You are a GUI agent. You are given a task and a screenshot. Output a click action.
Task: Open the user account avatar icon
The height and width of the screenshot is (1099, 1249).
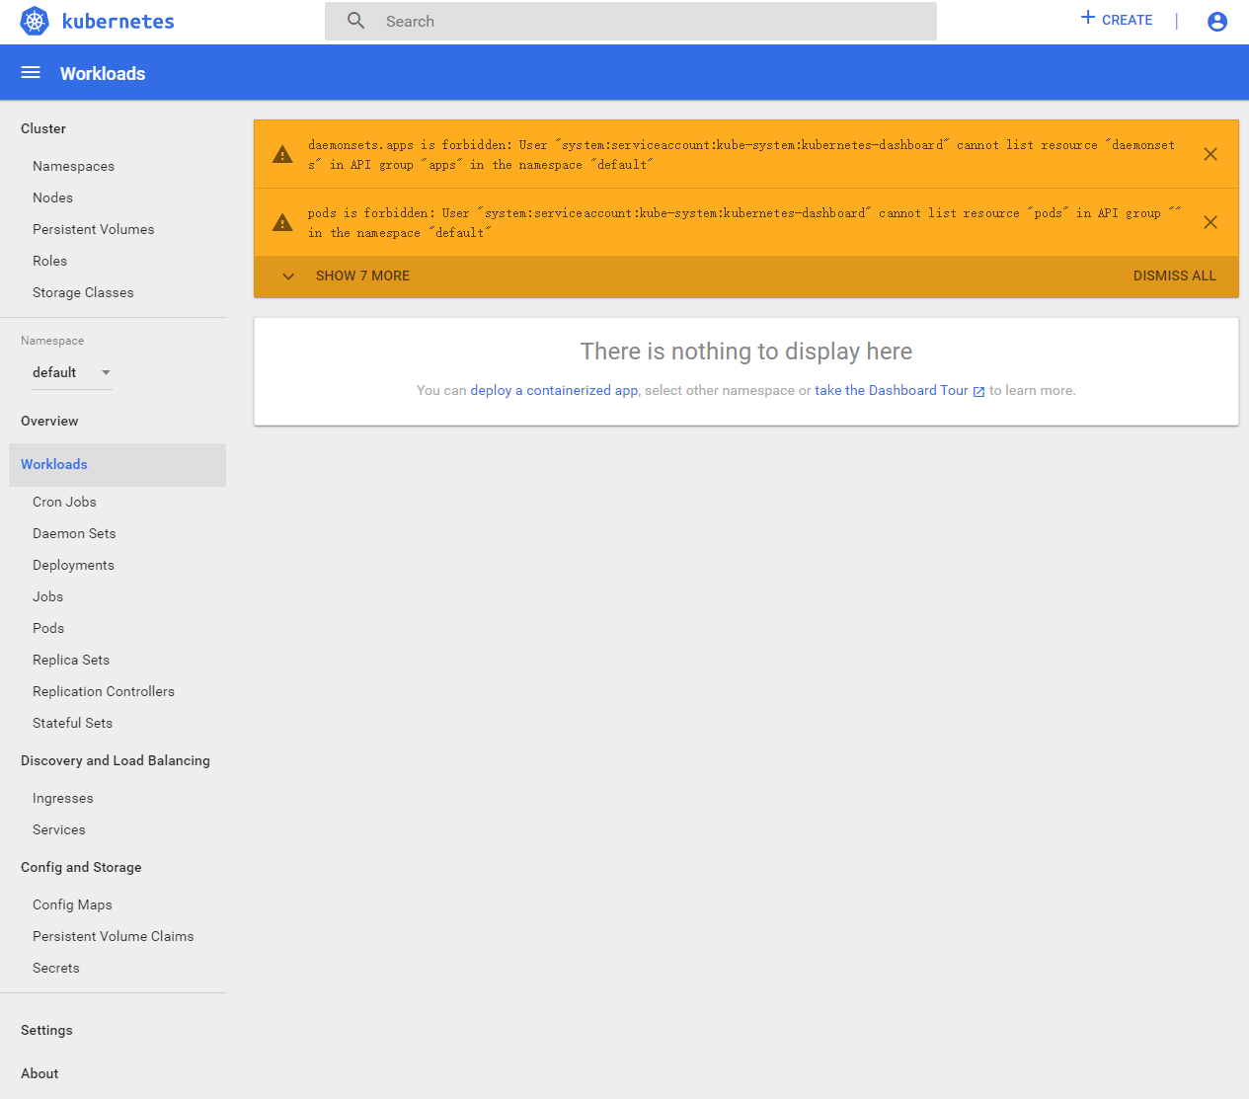coord(1217,21)
